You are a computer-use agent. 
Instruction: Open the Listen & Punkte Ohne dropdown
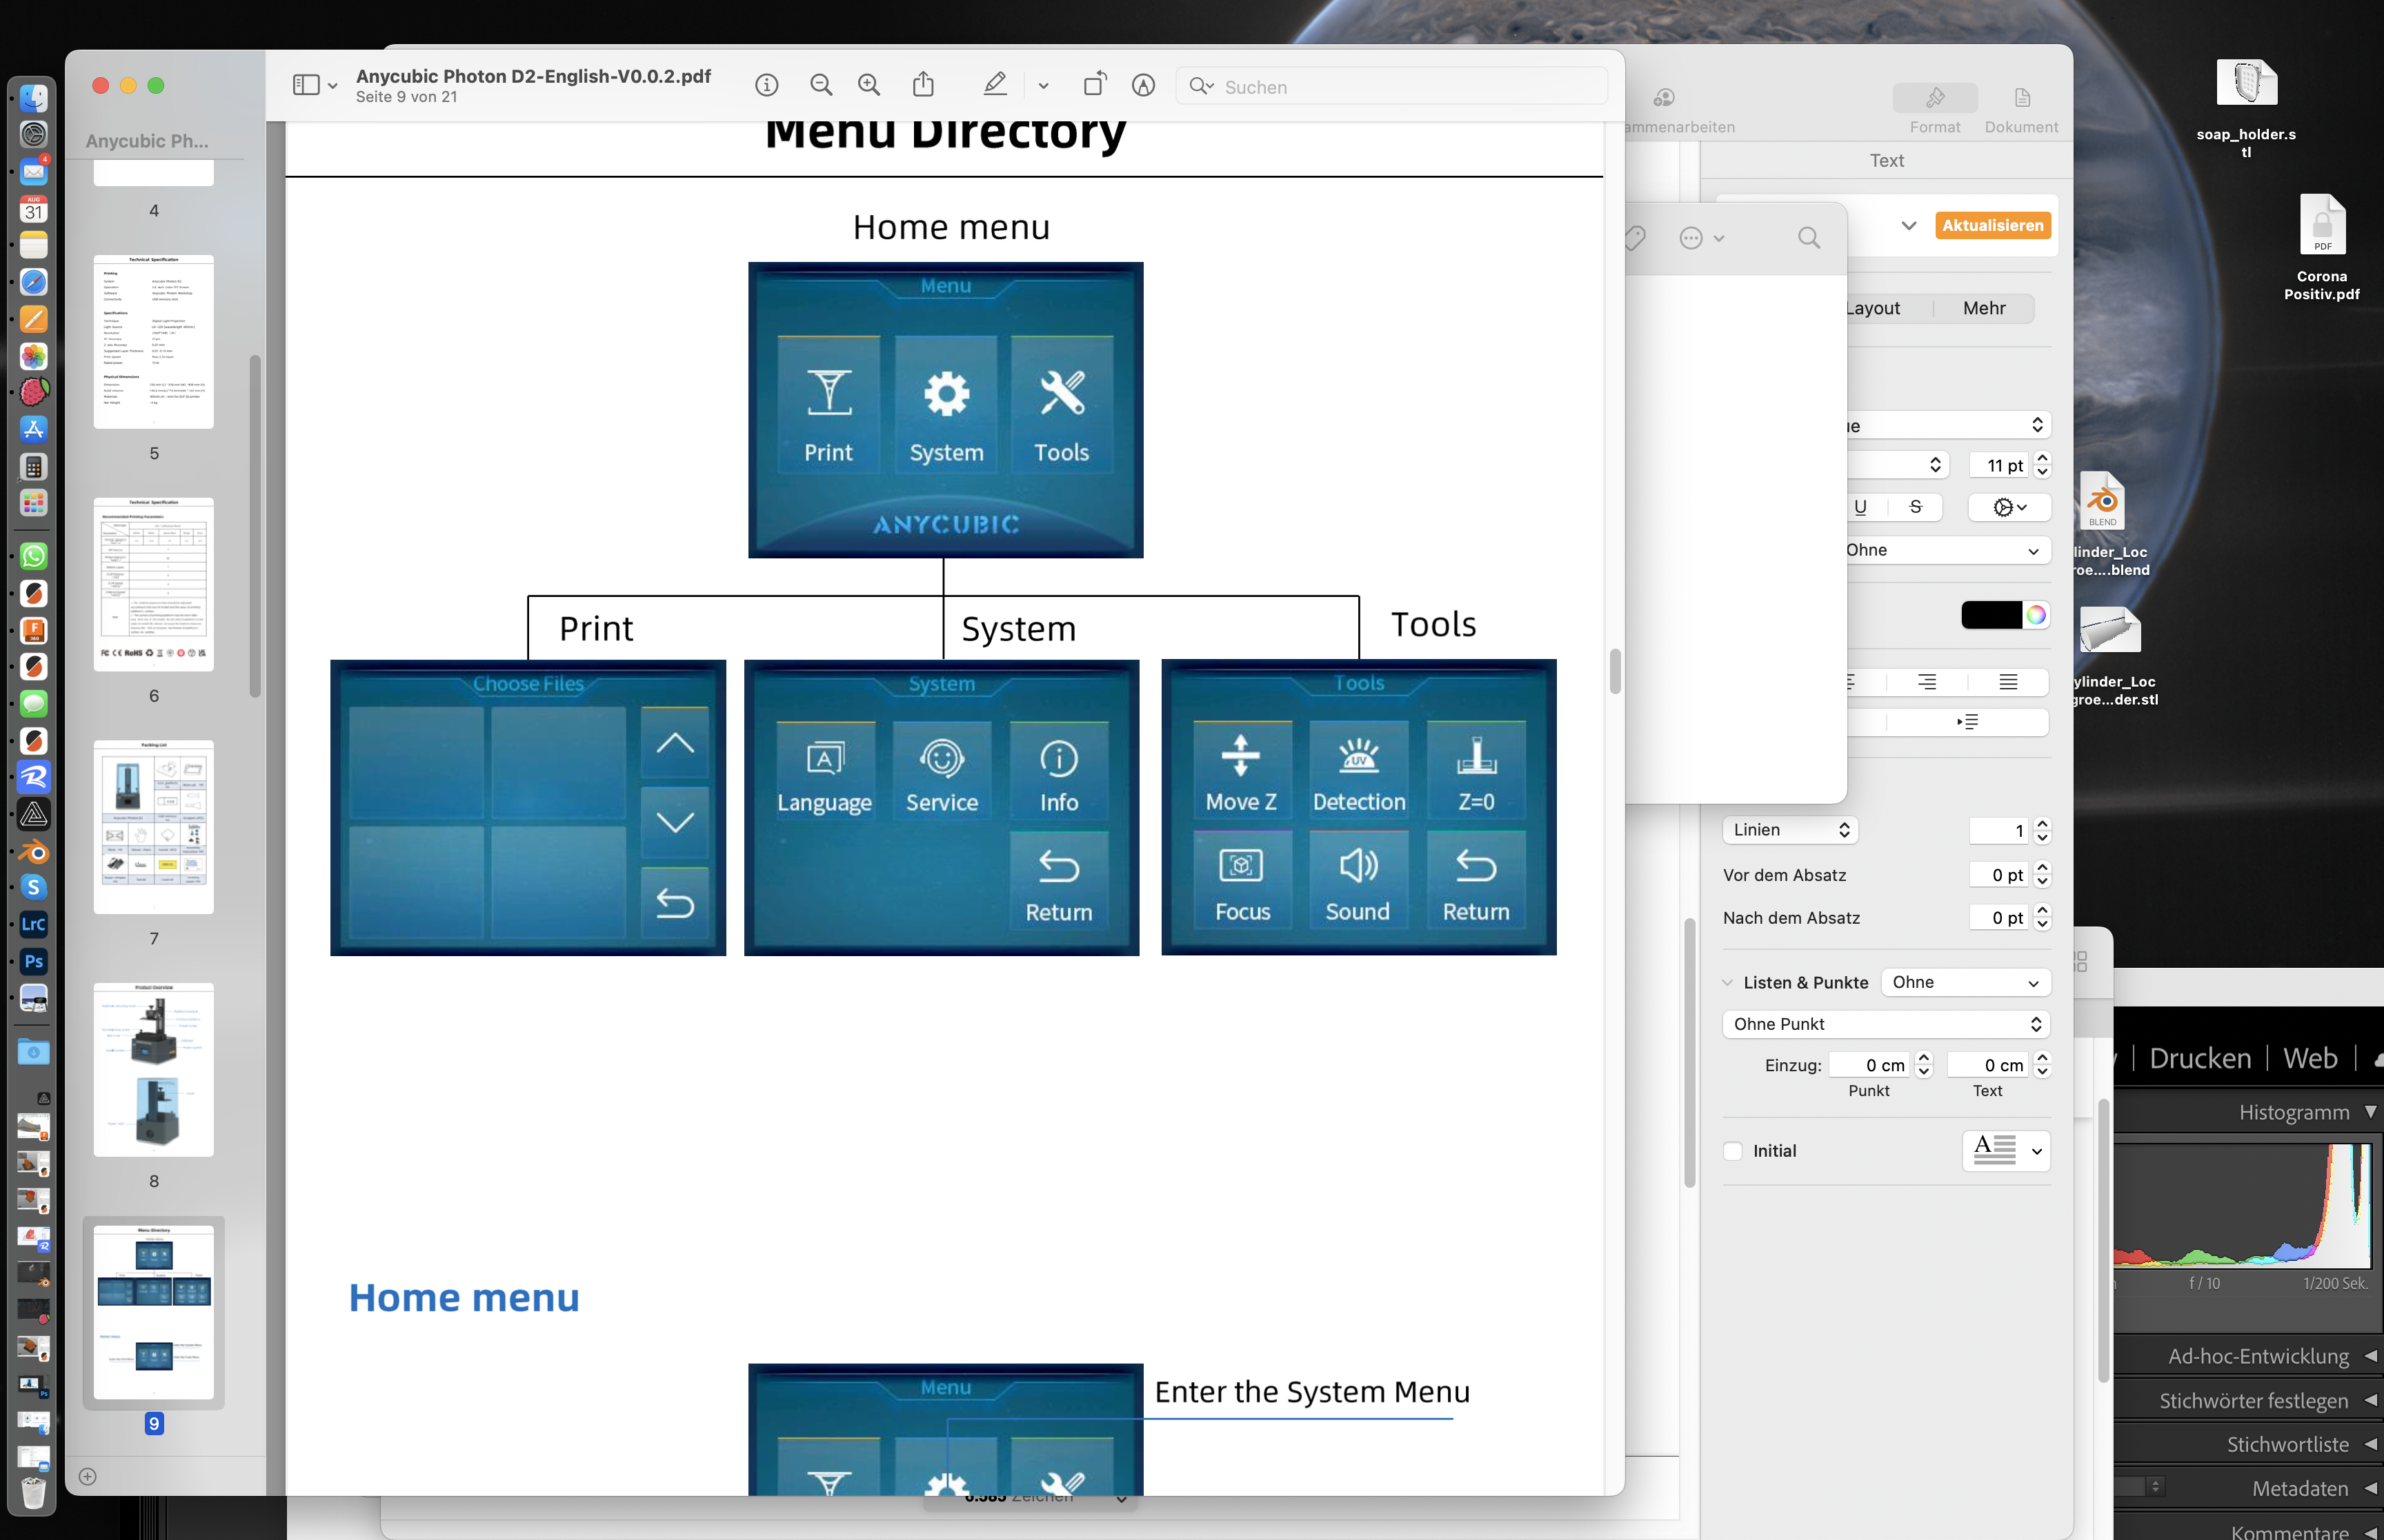point(1965,982)
